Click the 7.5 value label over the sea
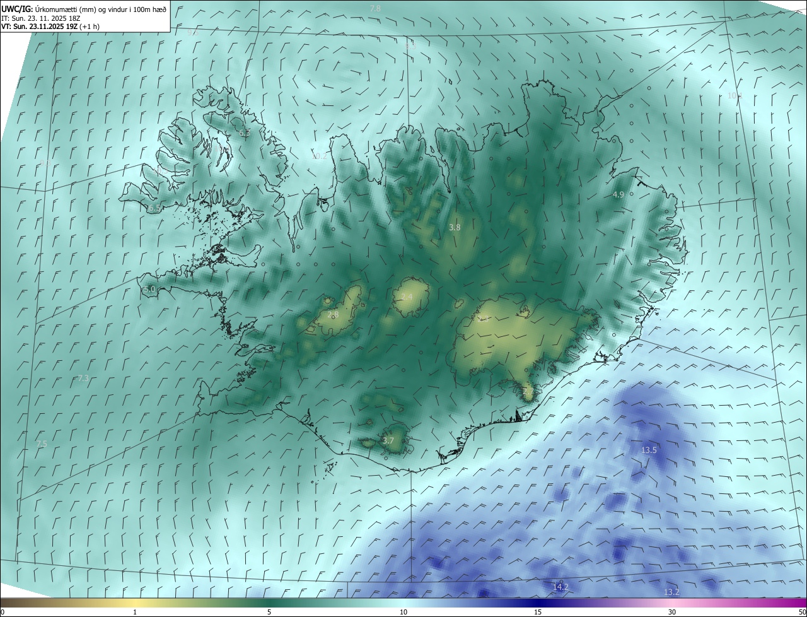Image resolution: width=807 pixels, height=617 pixels. click(42, 444)
